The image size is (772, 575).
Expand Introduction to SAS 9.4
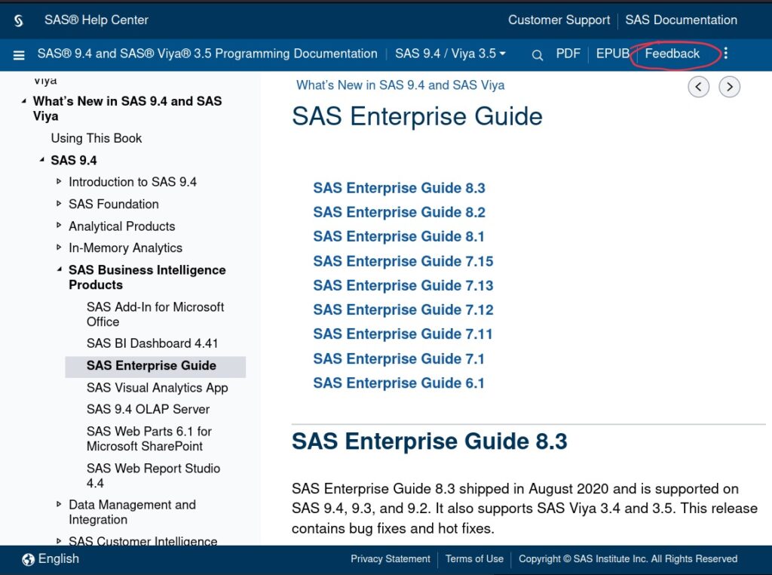coord(59,182)
